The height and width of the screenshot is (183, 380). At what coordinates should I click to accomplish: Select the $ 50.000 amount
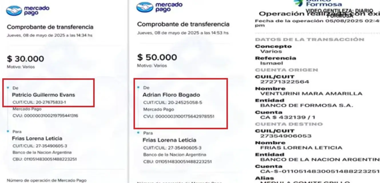(x=157, y=57)
